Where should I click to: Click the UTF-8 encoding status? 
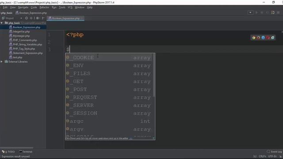pos(272,156)
